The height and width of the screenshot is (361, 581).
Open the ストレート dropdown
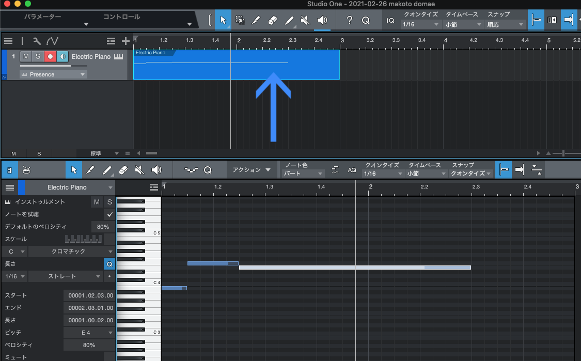click(x=65, y=276)
